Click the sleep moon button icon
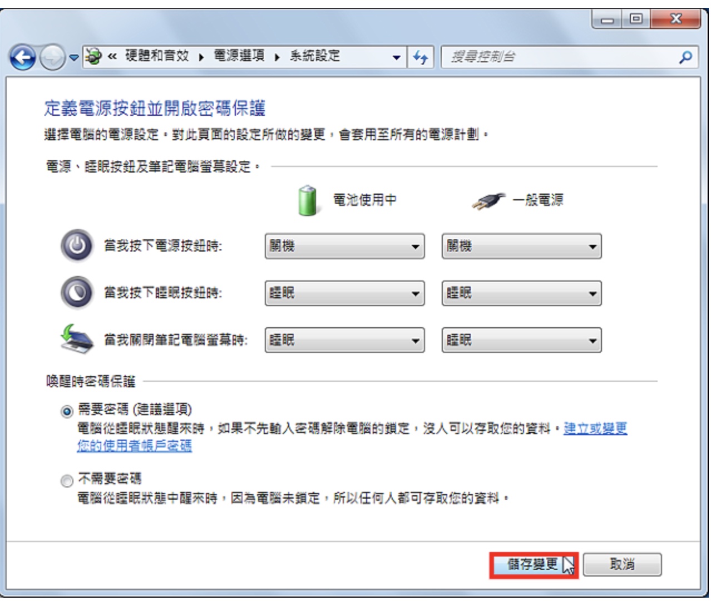Screen dimensions: 711x601 pos(76,293)
